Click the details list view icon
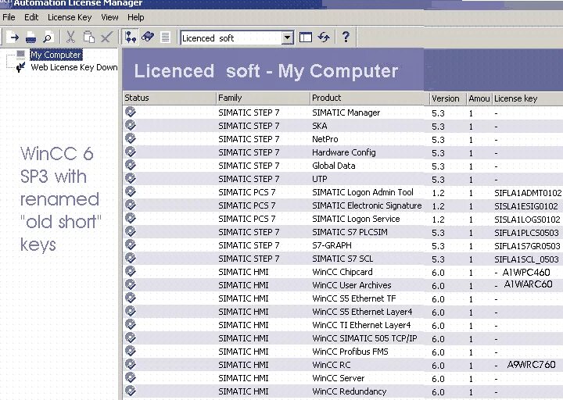The image size is (563, 400). pyautogui.click(x=165, y=37)
